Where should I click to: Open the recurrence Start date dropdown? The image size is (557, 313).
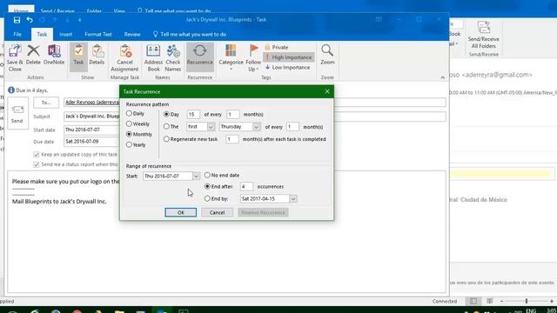196,176
